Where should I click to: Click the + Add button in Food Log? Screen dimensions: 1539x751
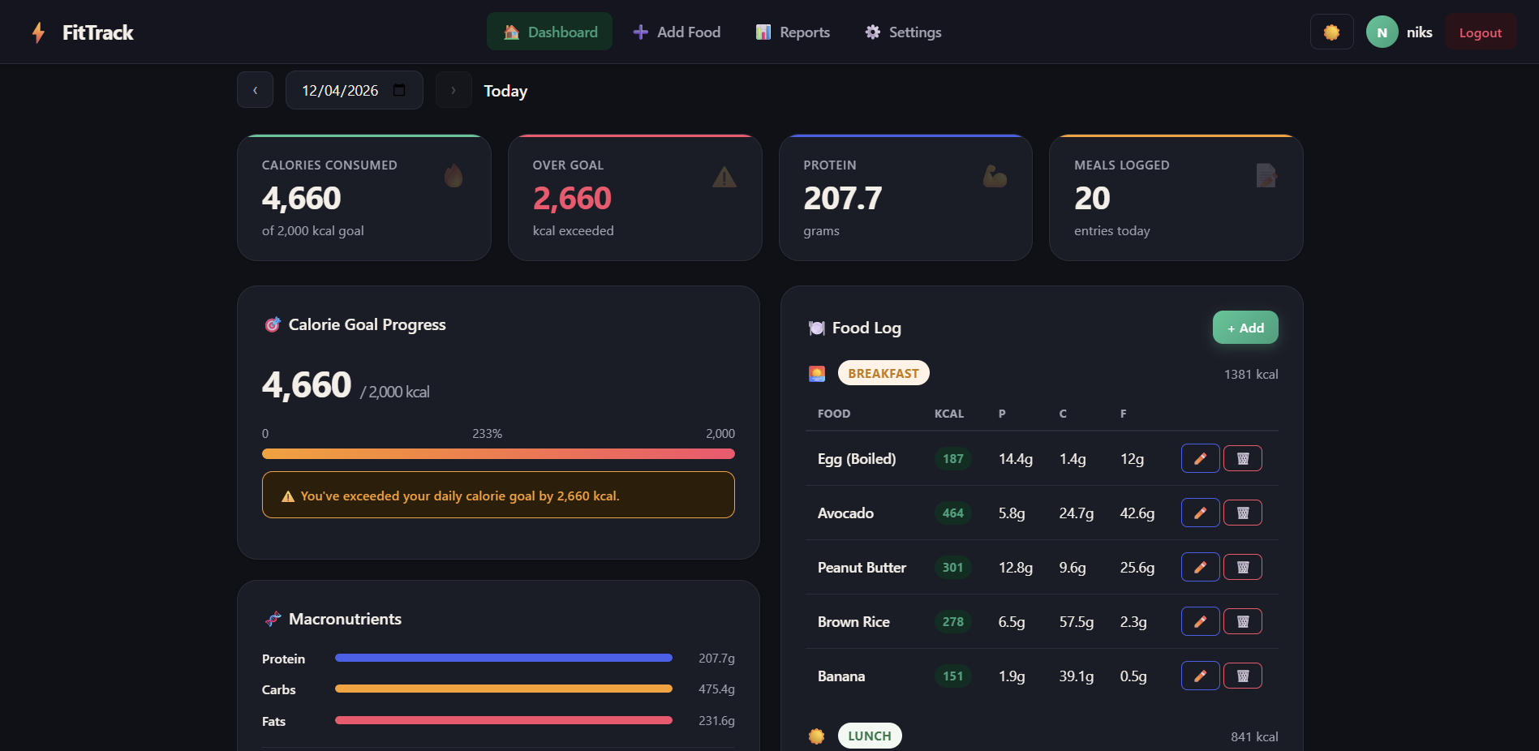1245,328
